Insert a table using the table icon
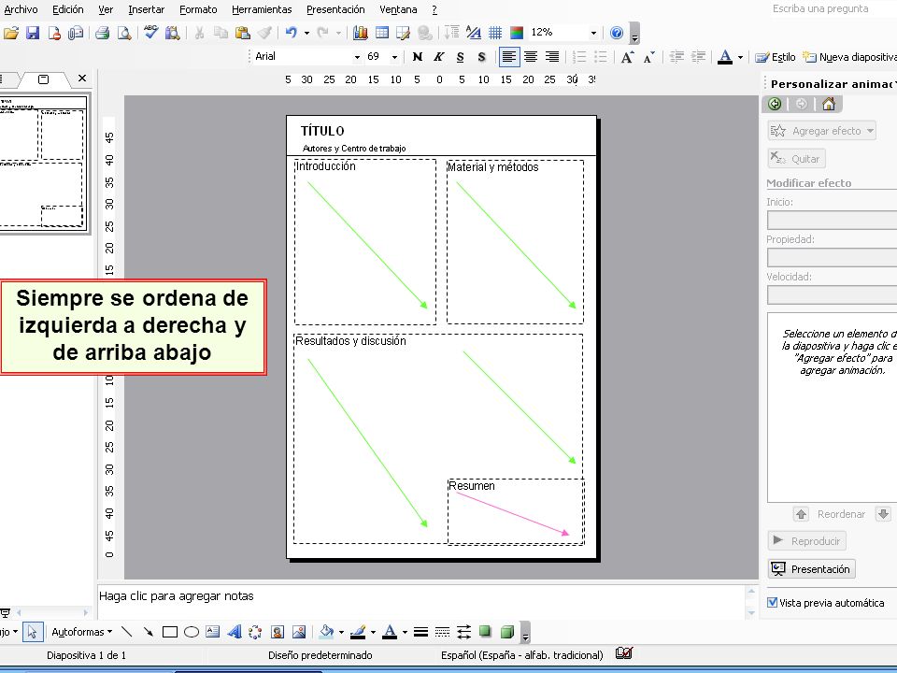The height and width of the screenshot is (673, 897). [381, 33]
